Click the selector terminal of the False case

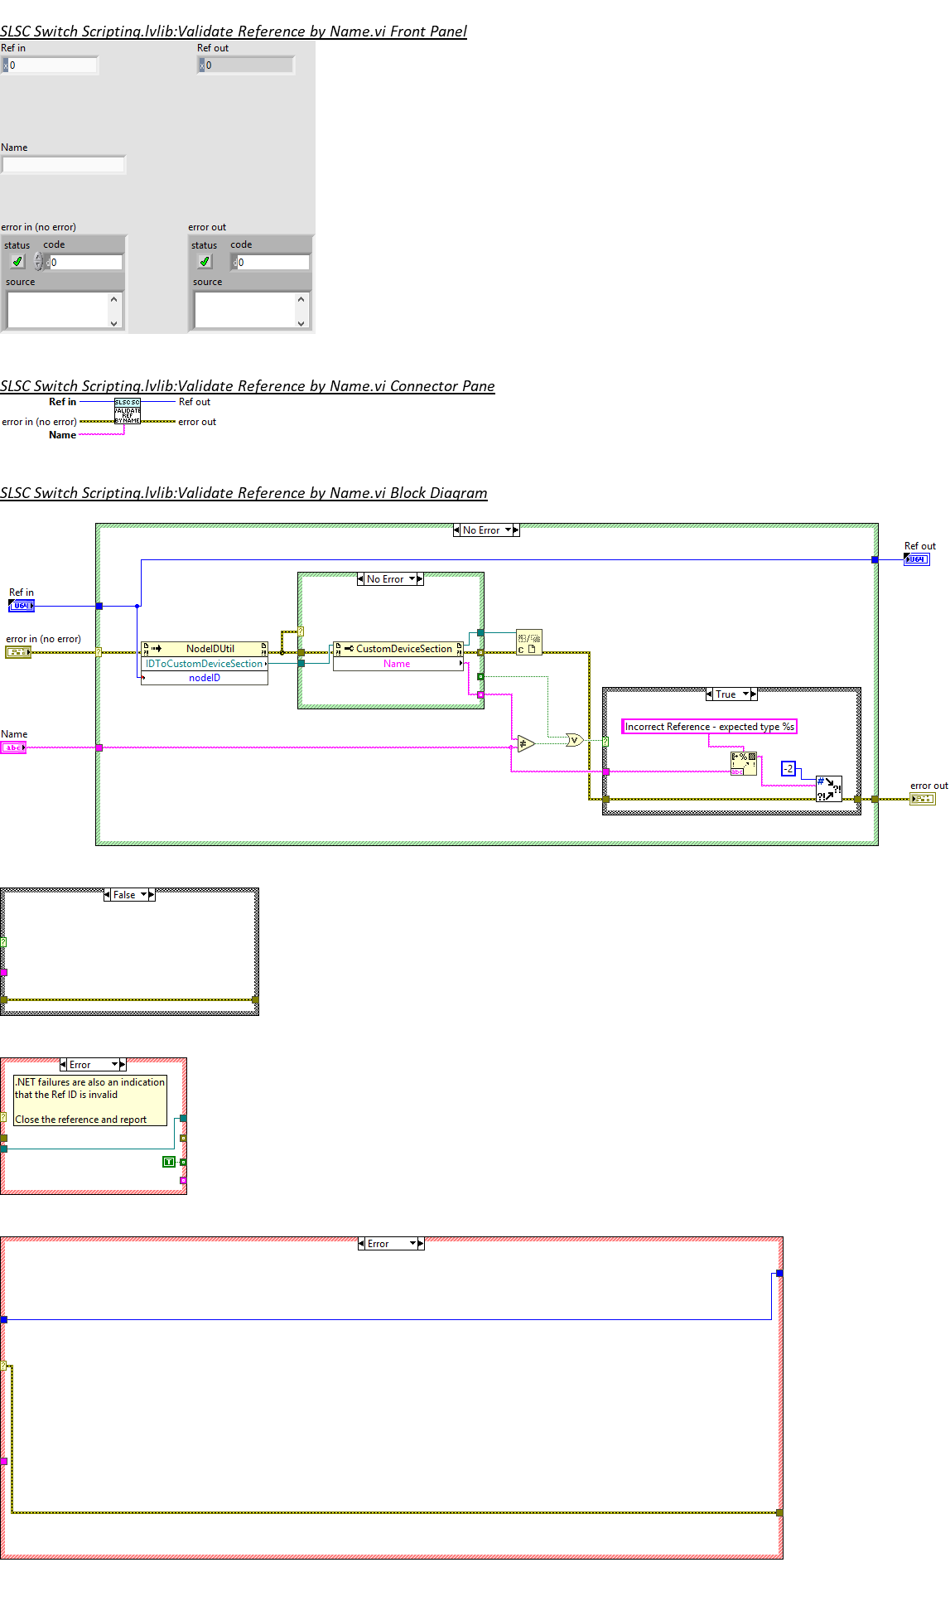click(x=3, y=943)
